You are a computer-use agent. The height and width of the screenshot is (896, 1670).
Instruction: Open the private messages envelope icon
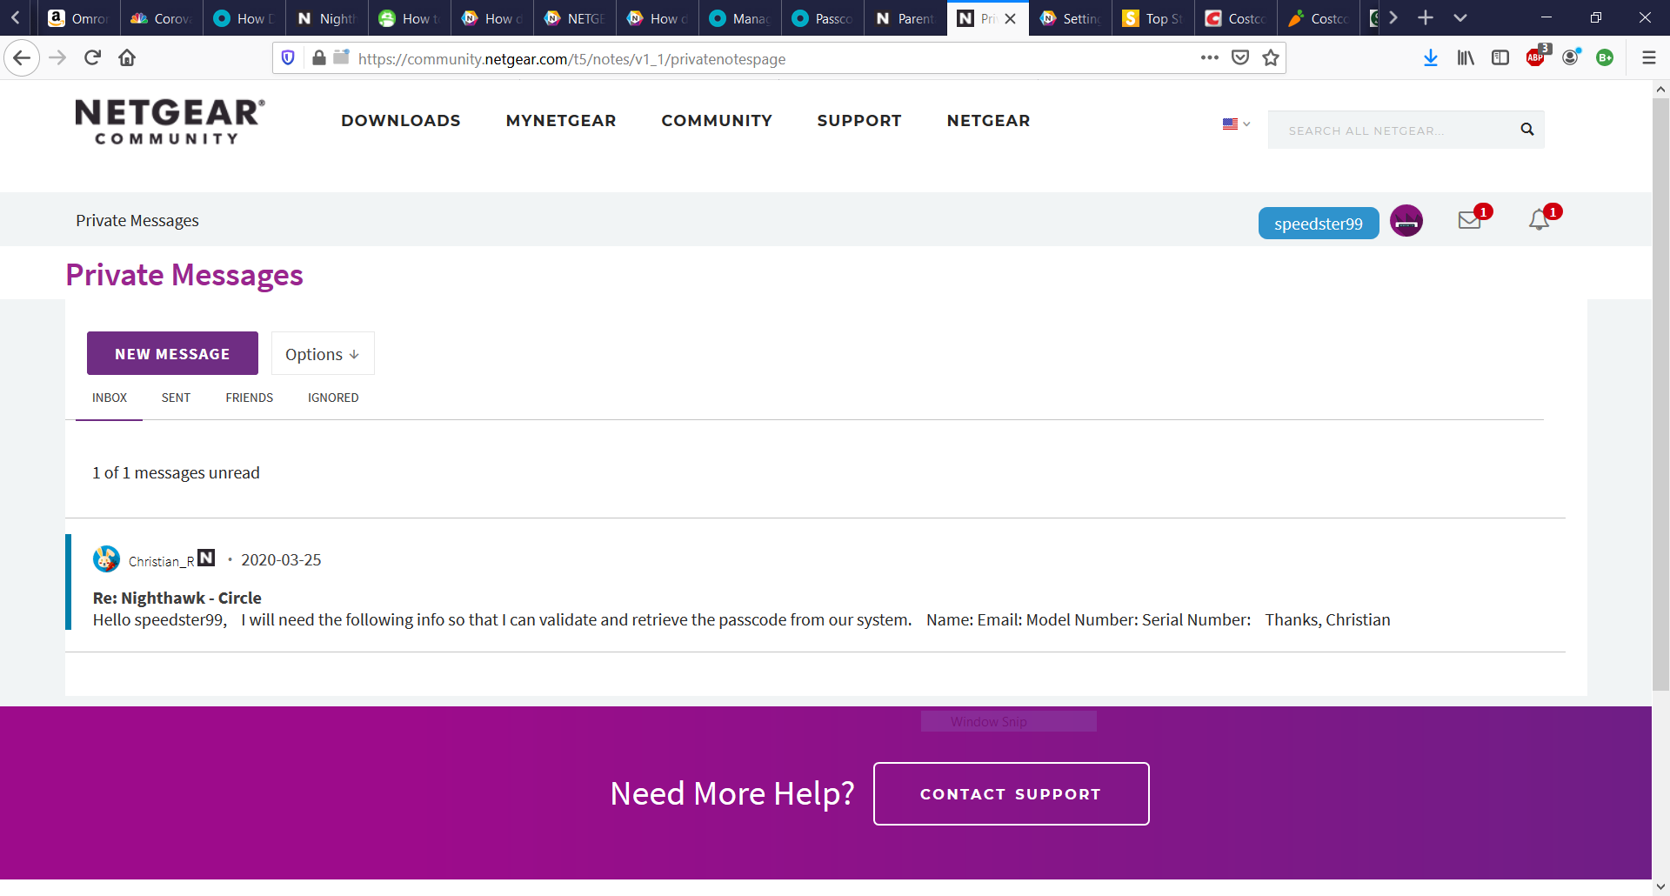pyautogui.click(x=1470, y=220)
